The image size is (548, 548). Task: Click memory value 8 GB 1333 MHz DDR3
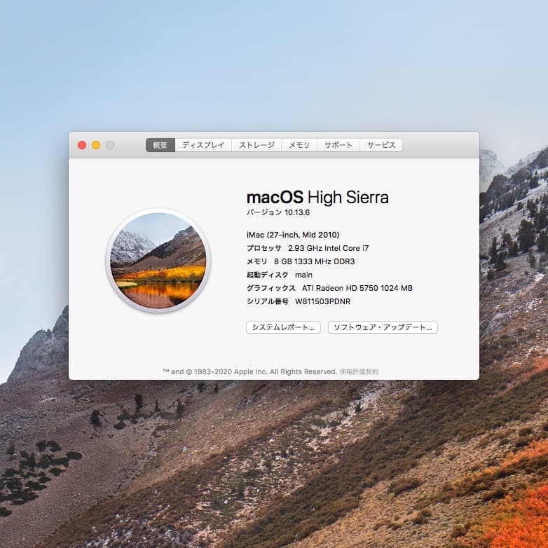click(x=314, y=261)
